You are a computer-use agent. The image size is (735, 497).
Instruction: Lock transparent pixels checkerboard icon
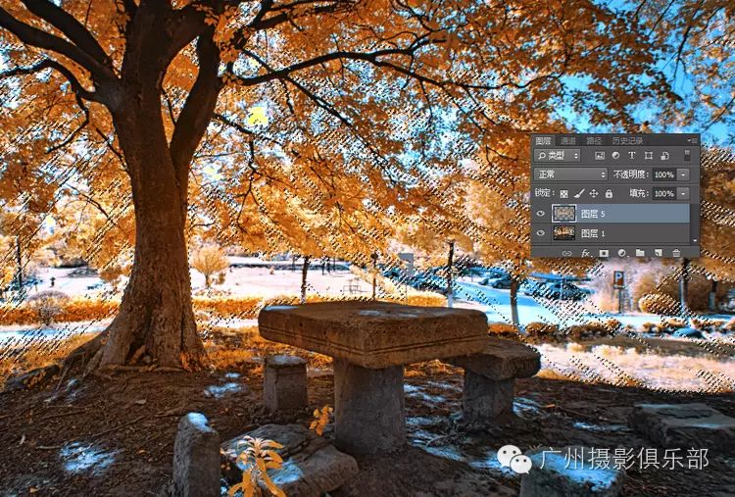tap(563, 194)
